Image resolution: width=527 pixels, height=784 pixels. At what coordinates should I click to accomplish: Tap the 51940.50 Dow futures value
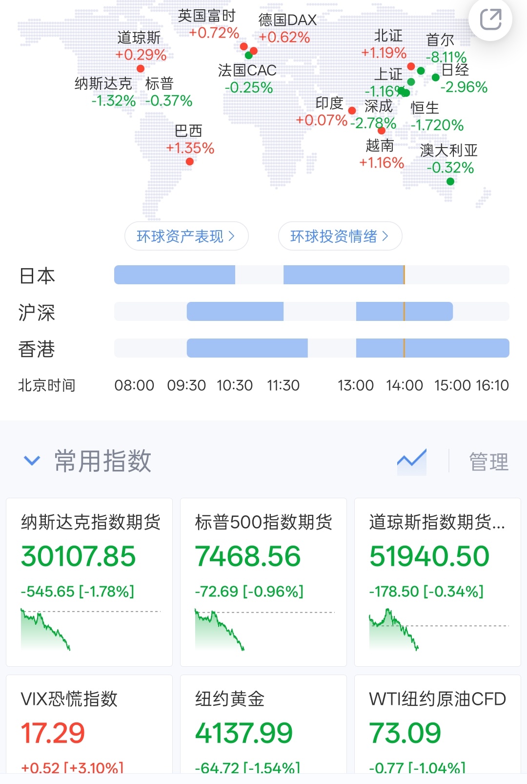pyautogui.click(x=429, y=556)
